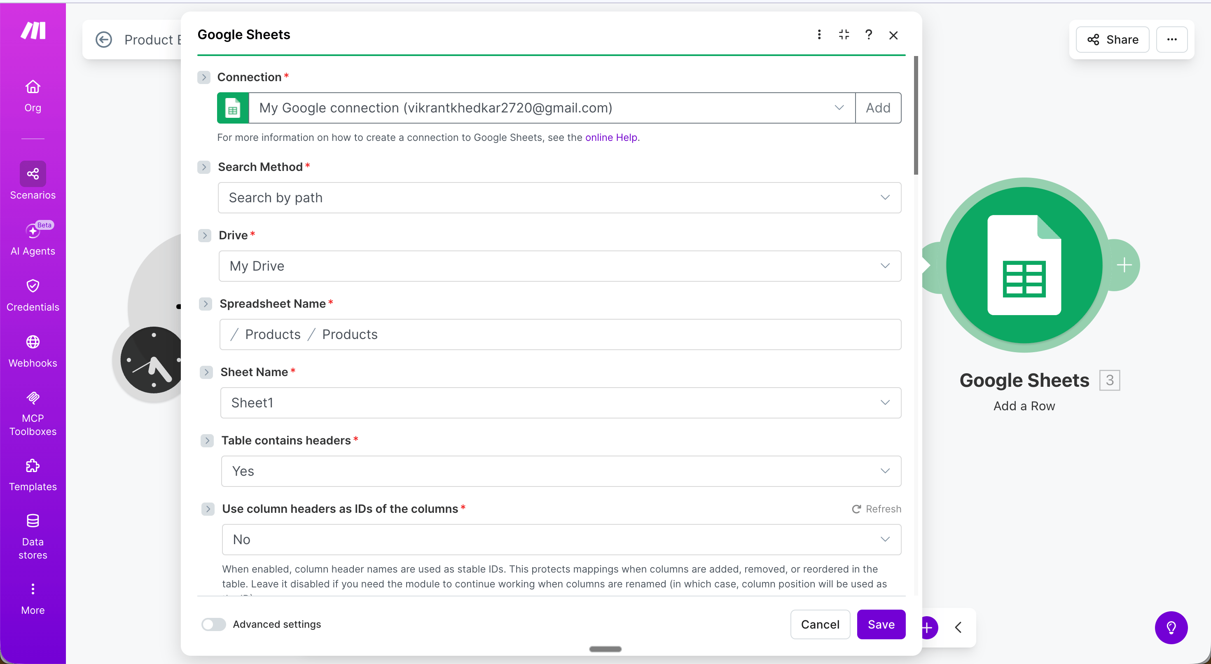Click the 'Add a Row' module label
This screenshot has height=664, width=1211.
click(1024, 406)
